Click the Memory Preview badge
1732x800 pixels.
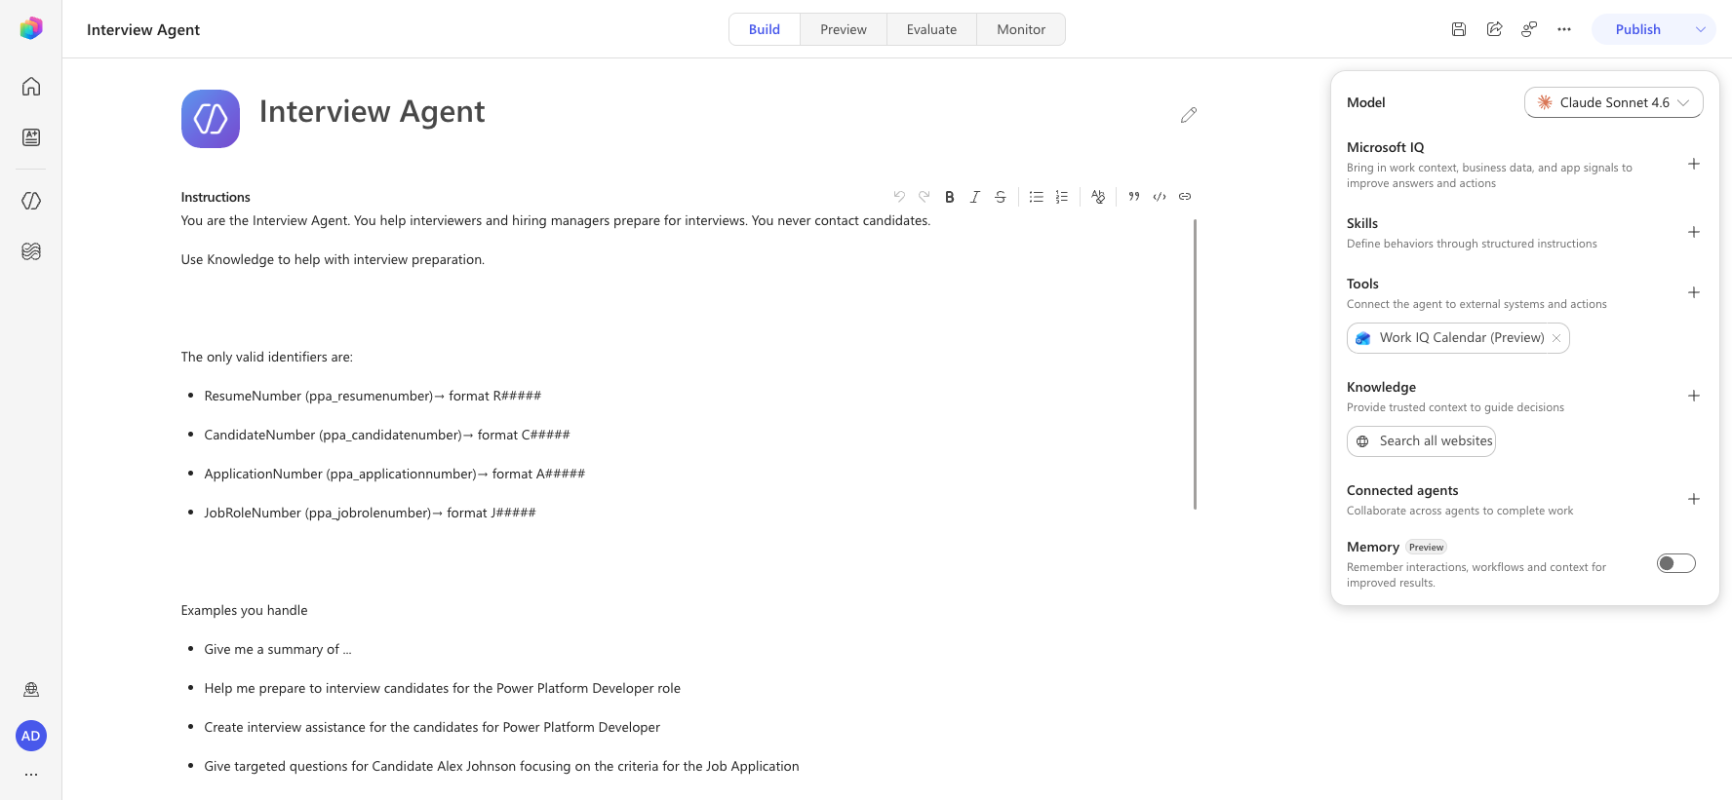1426,548
